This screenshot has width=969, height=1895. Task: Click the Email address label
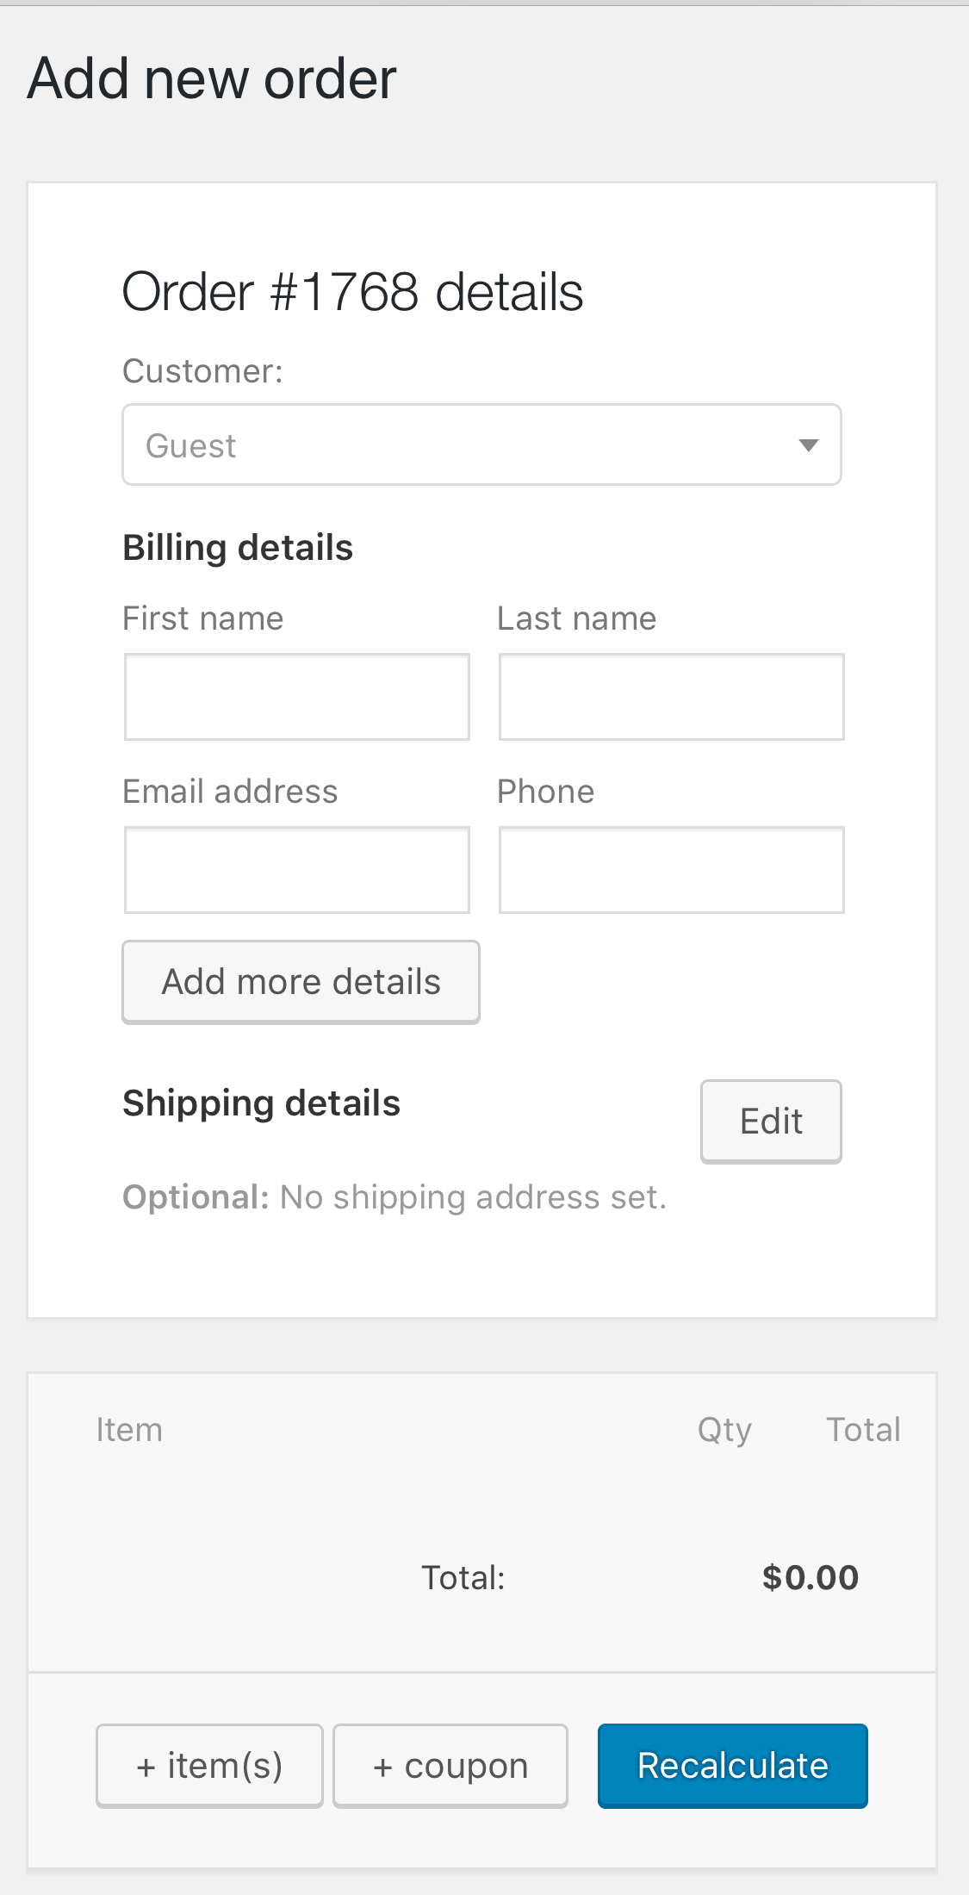click(x=230, y=792)
